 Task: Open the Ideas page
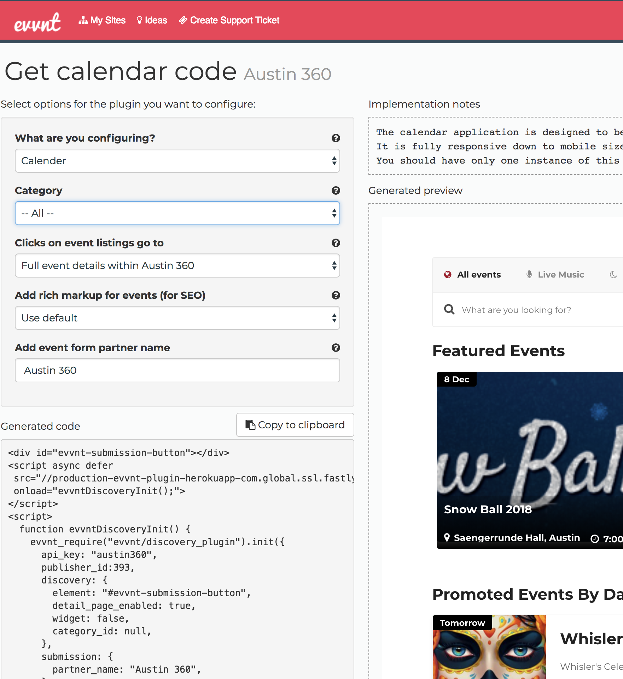click(x=152, y=20)
